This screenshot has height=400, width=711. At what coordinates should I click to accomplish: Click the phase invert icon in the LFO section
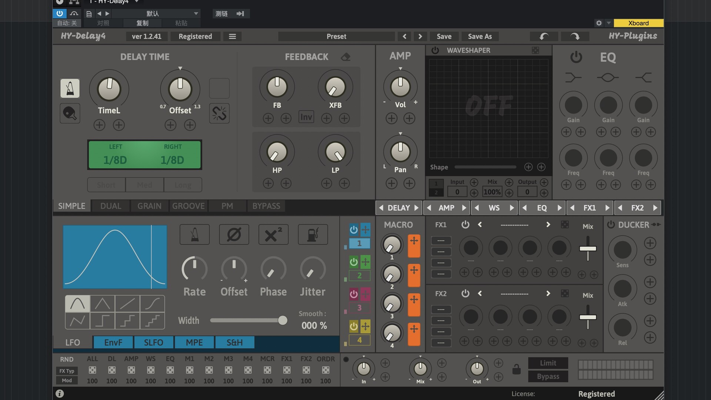click(x=234, y=234)
